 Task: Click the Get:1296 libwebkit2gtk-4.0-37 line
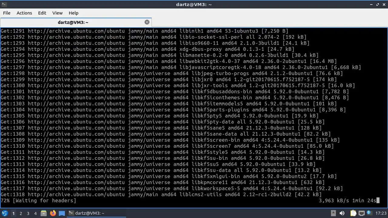pos(169,61)
